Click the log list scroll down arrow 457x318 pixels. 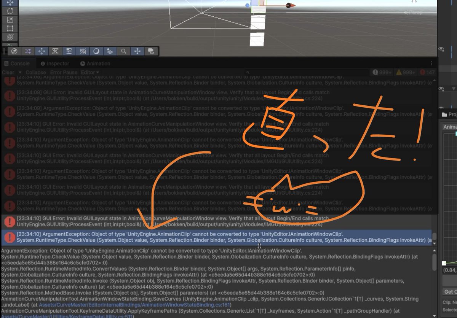434,243
